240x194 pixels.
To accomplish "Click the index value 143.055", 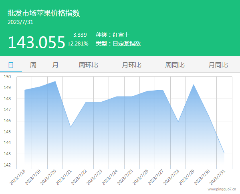I will (36, 42).
